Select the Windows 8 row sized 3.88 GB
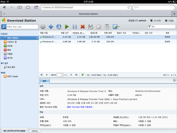Image resolution: width=177 pixels, height=133 pixels. pyautogui.click(x=108, y=42)
